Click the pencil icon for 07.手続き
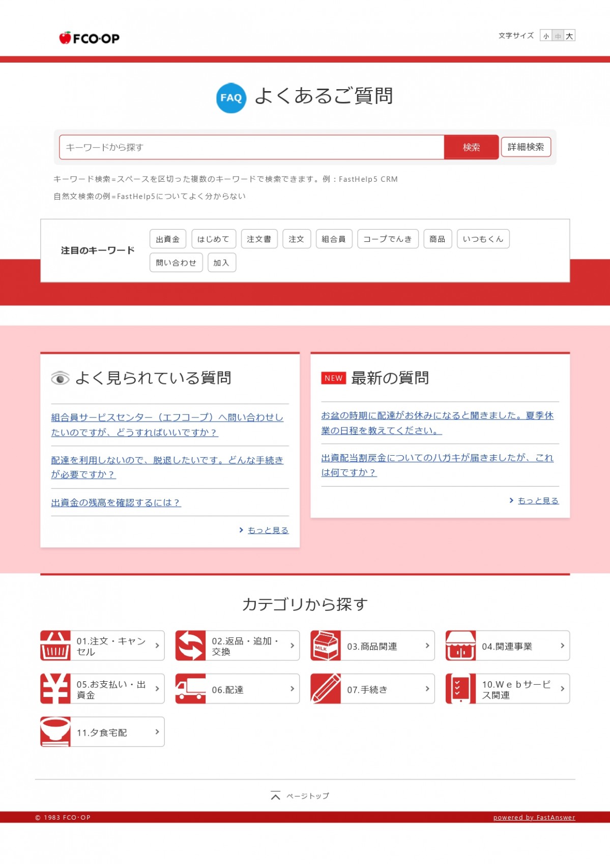The width and height of the screenshot is (610, 864). click(x=326, y=688)
